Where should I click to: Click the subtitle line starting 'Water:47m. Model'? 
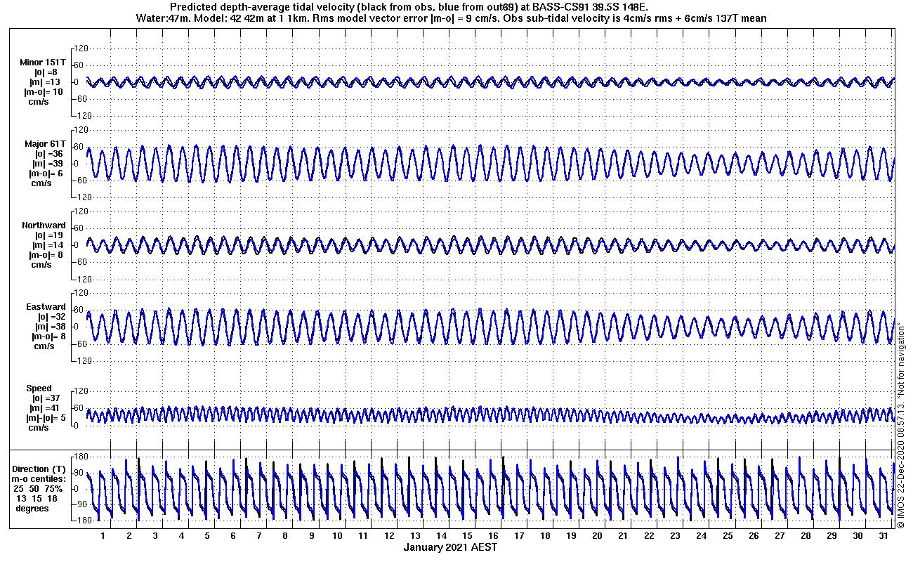coord(453,18)
